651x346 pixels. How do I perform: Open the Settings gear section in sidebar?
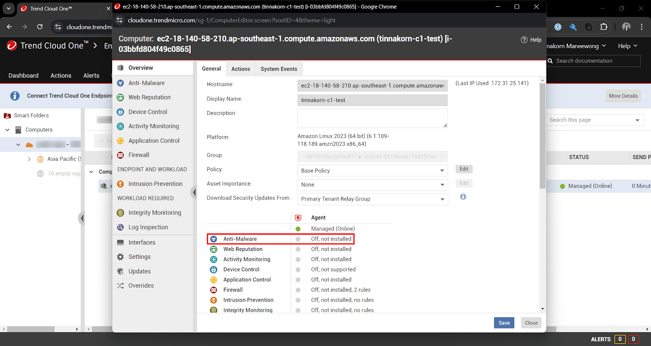coord(139,257)
